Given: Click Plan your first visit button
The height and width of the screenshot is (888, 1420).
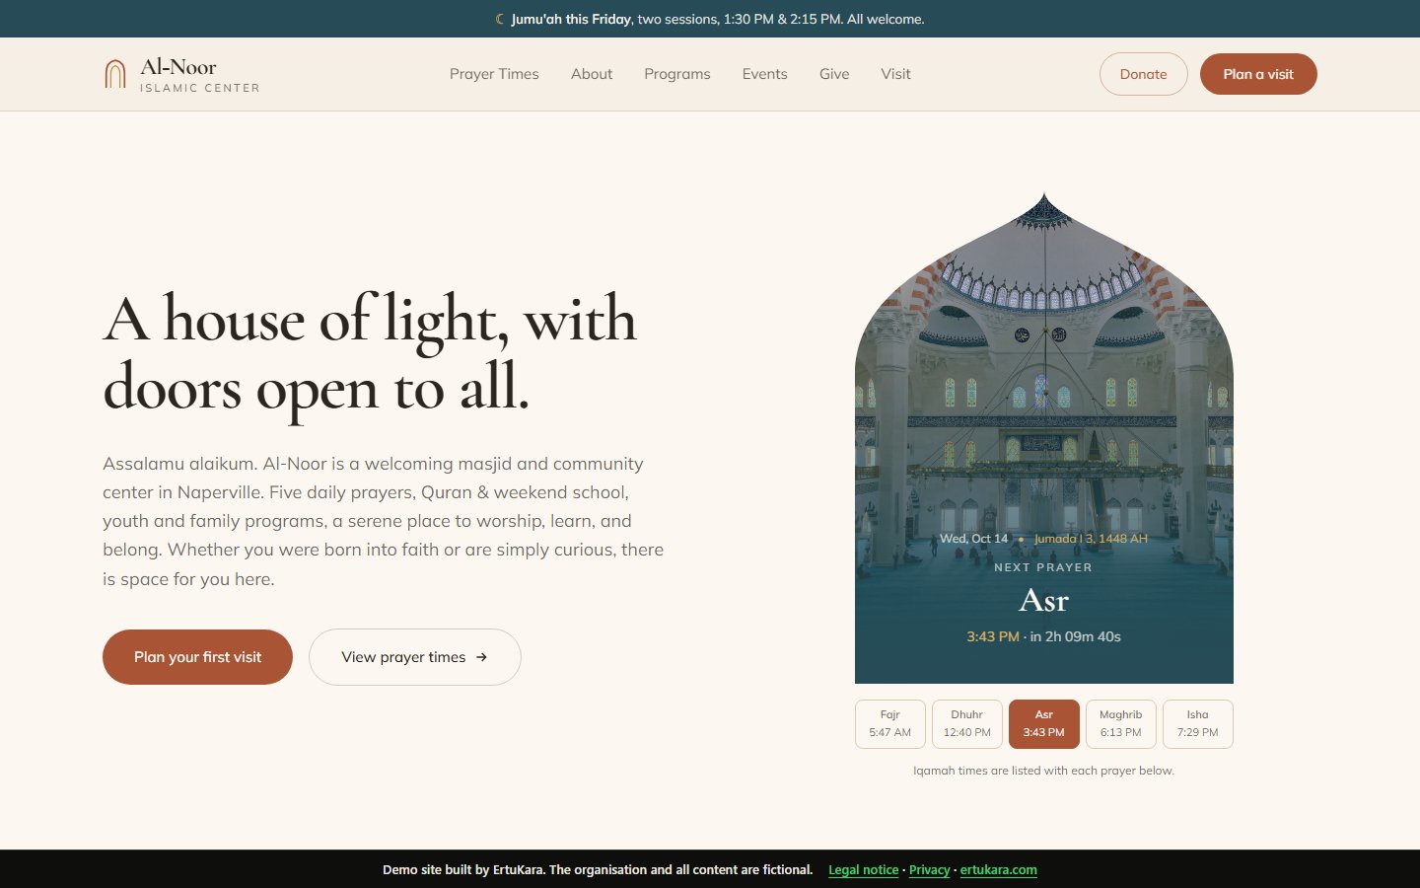Looking at the screenshot, I should (x=197, y=657).
